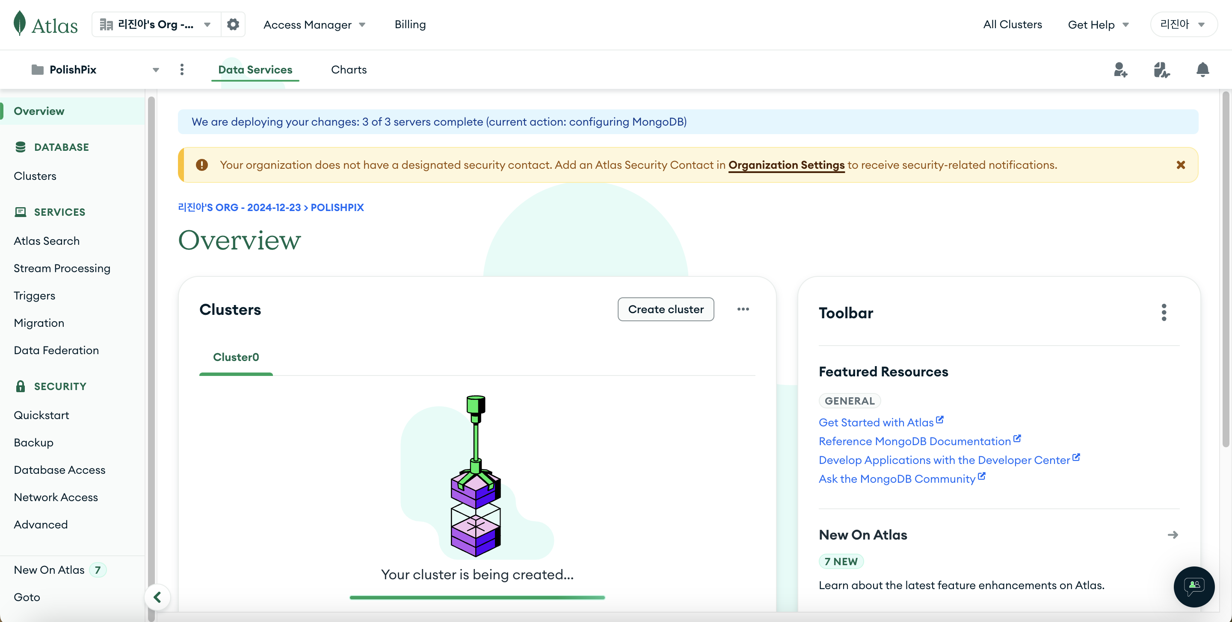This screenshot has width=1232, height=622.
Task: Collapse the sidebar with the chevron button
Action: coord(157,597)
